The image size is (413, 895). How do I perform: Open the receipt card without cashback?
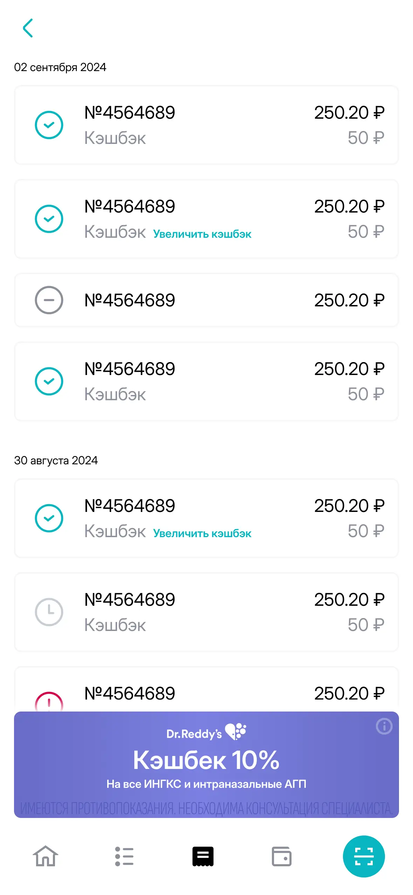point(206,300)
